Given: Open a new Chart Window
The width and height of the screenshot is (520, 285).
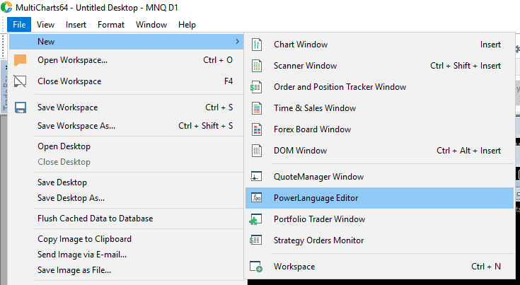Looking at the screenshot, I should [x=379, y=45].
